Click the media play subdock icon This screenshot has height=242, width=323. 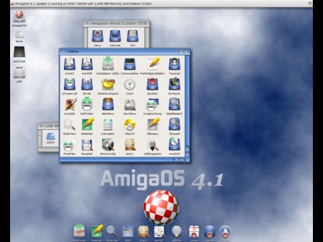tap(225, 232)
